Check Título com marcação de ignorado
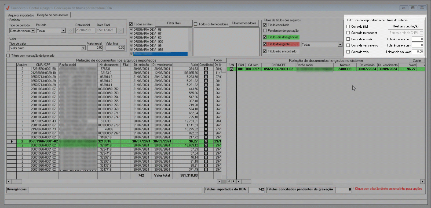The width and height of the screenshot is (431, 208). (x=8, y=56)
